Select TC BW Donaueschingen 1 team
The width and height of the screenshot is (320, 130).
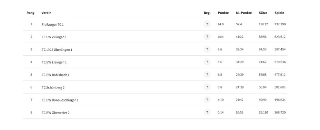(x=60, y=100)
